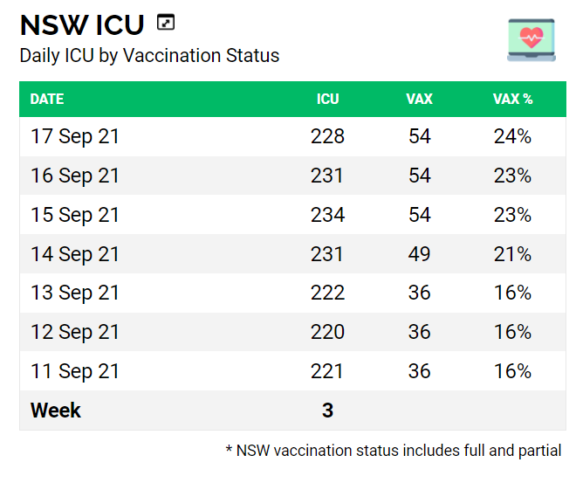The image size is (576, 483).
Task: Click the 13 Sep 21 date cell
Action: [x=75, y=293]
